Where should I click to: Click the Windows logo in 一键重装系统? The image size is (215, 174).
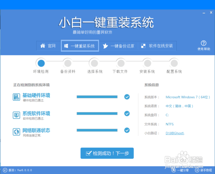[x=66, y=46]
